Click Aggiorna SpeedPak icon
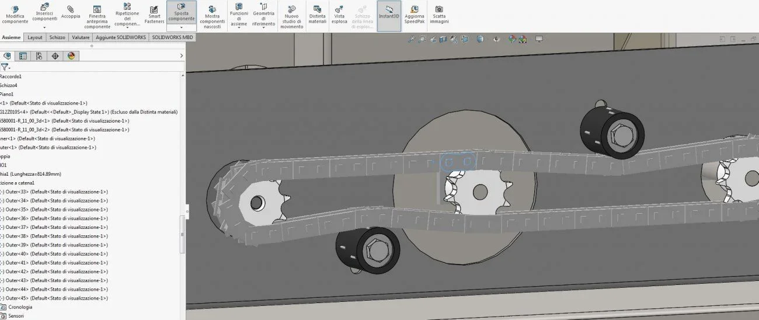759x320 pixels. coord(415,15)
